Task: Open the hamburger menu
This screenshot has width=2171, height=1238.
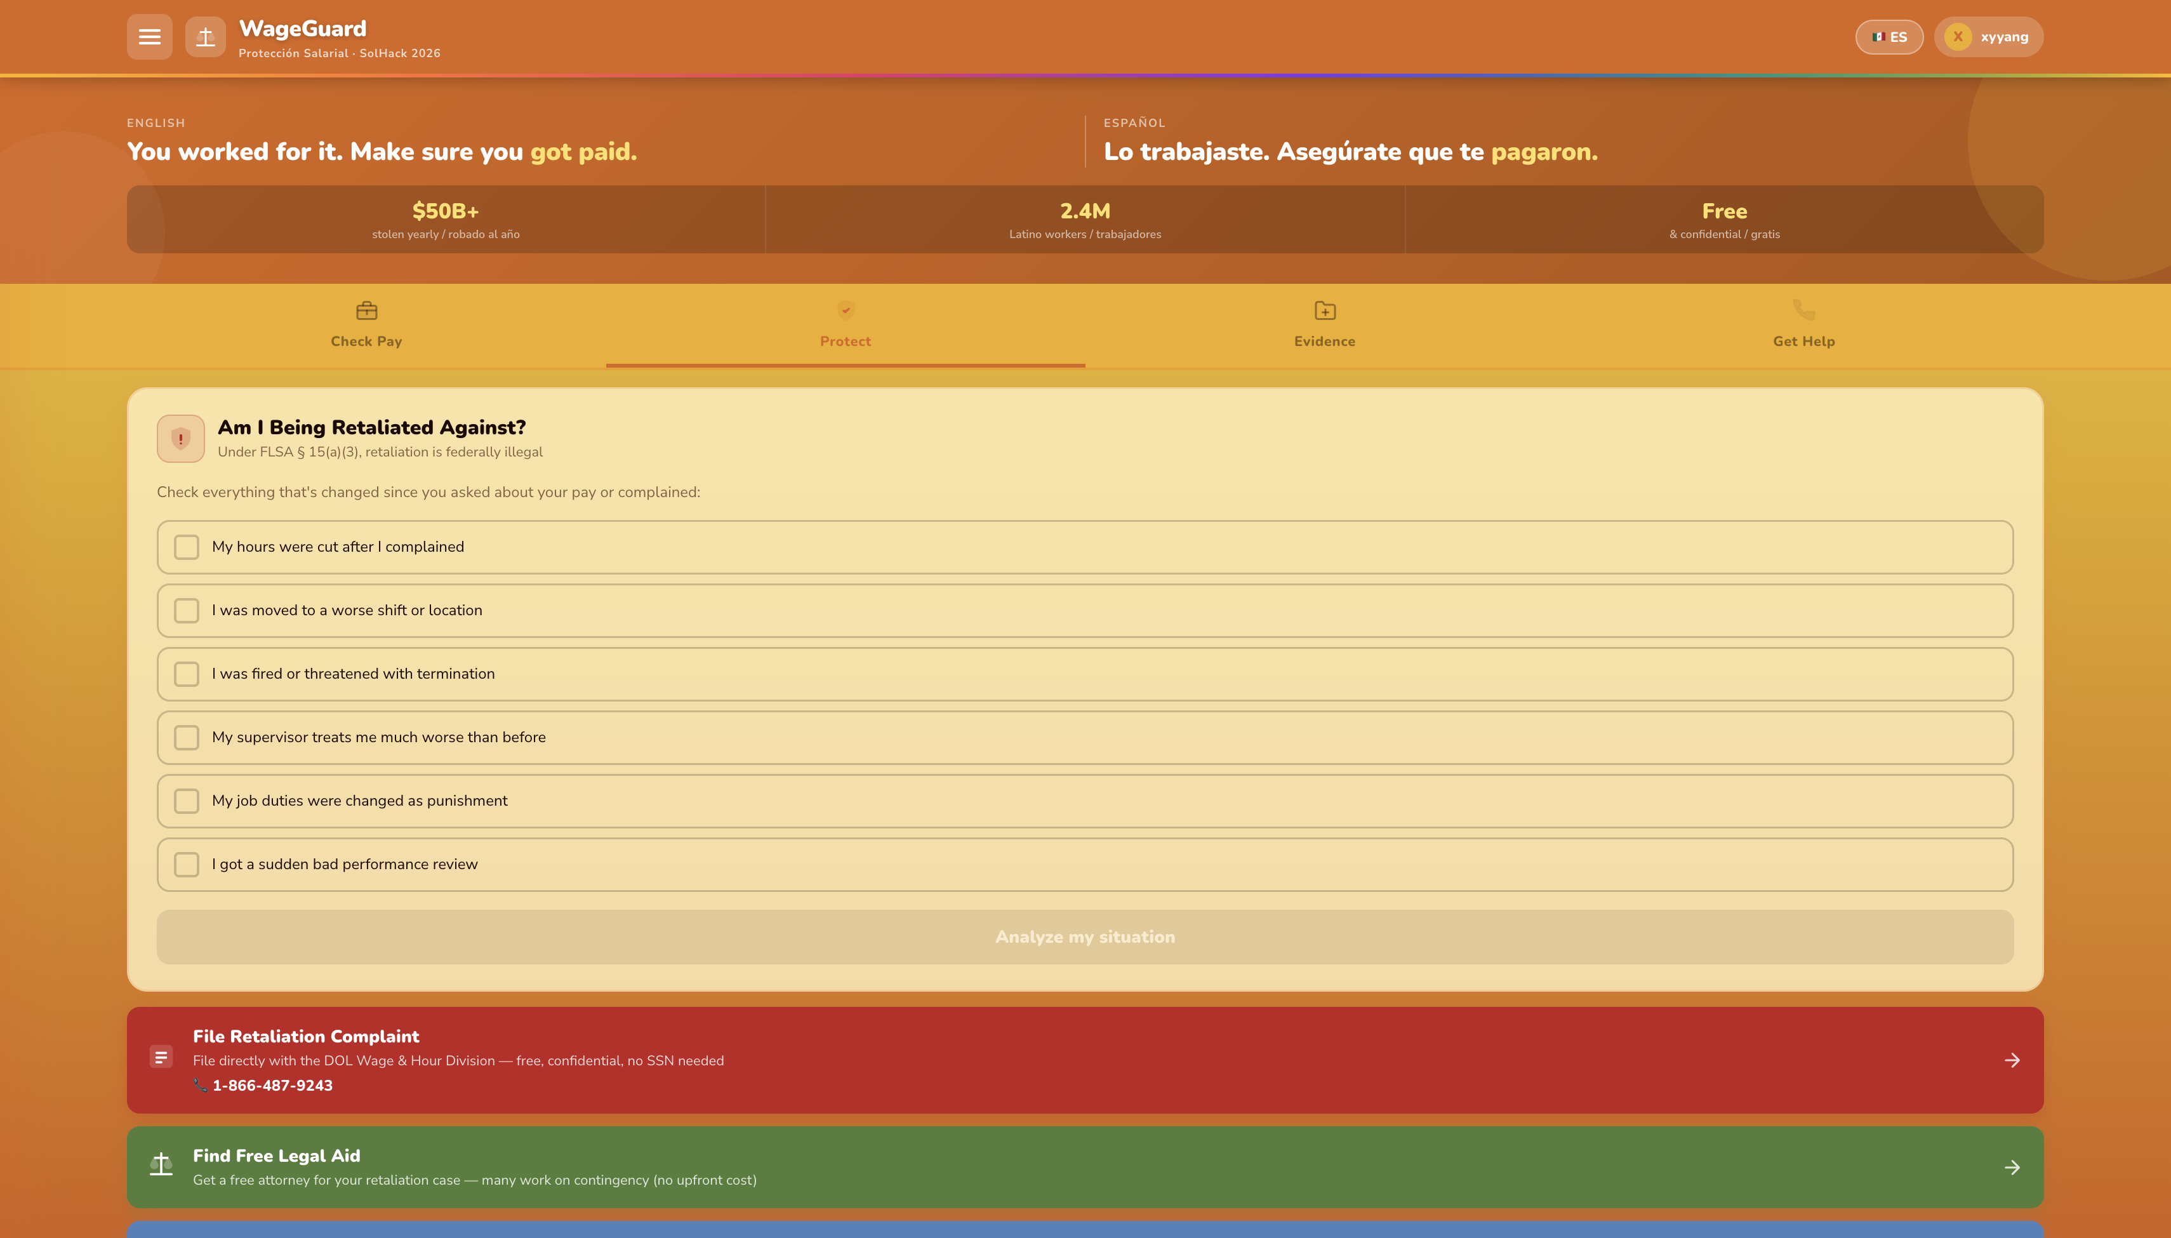Action: (x=150, y=37)
